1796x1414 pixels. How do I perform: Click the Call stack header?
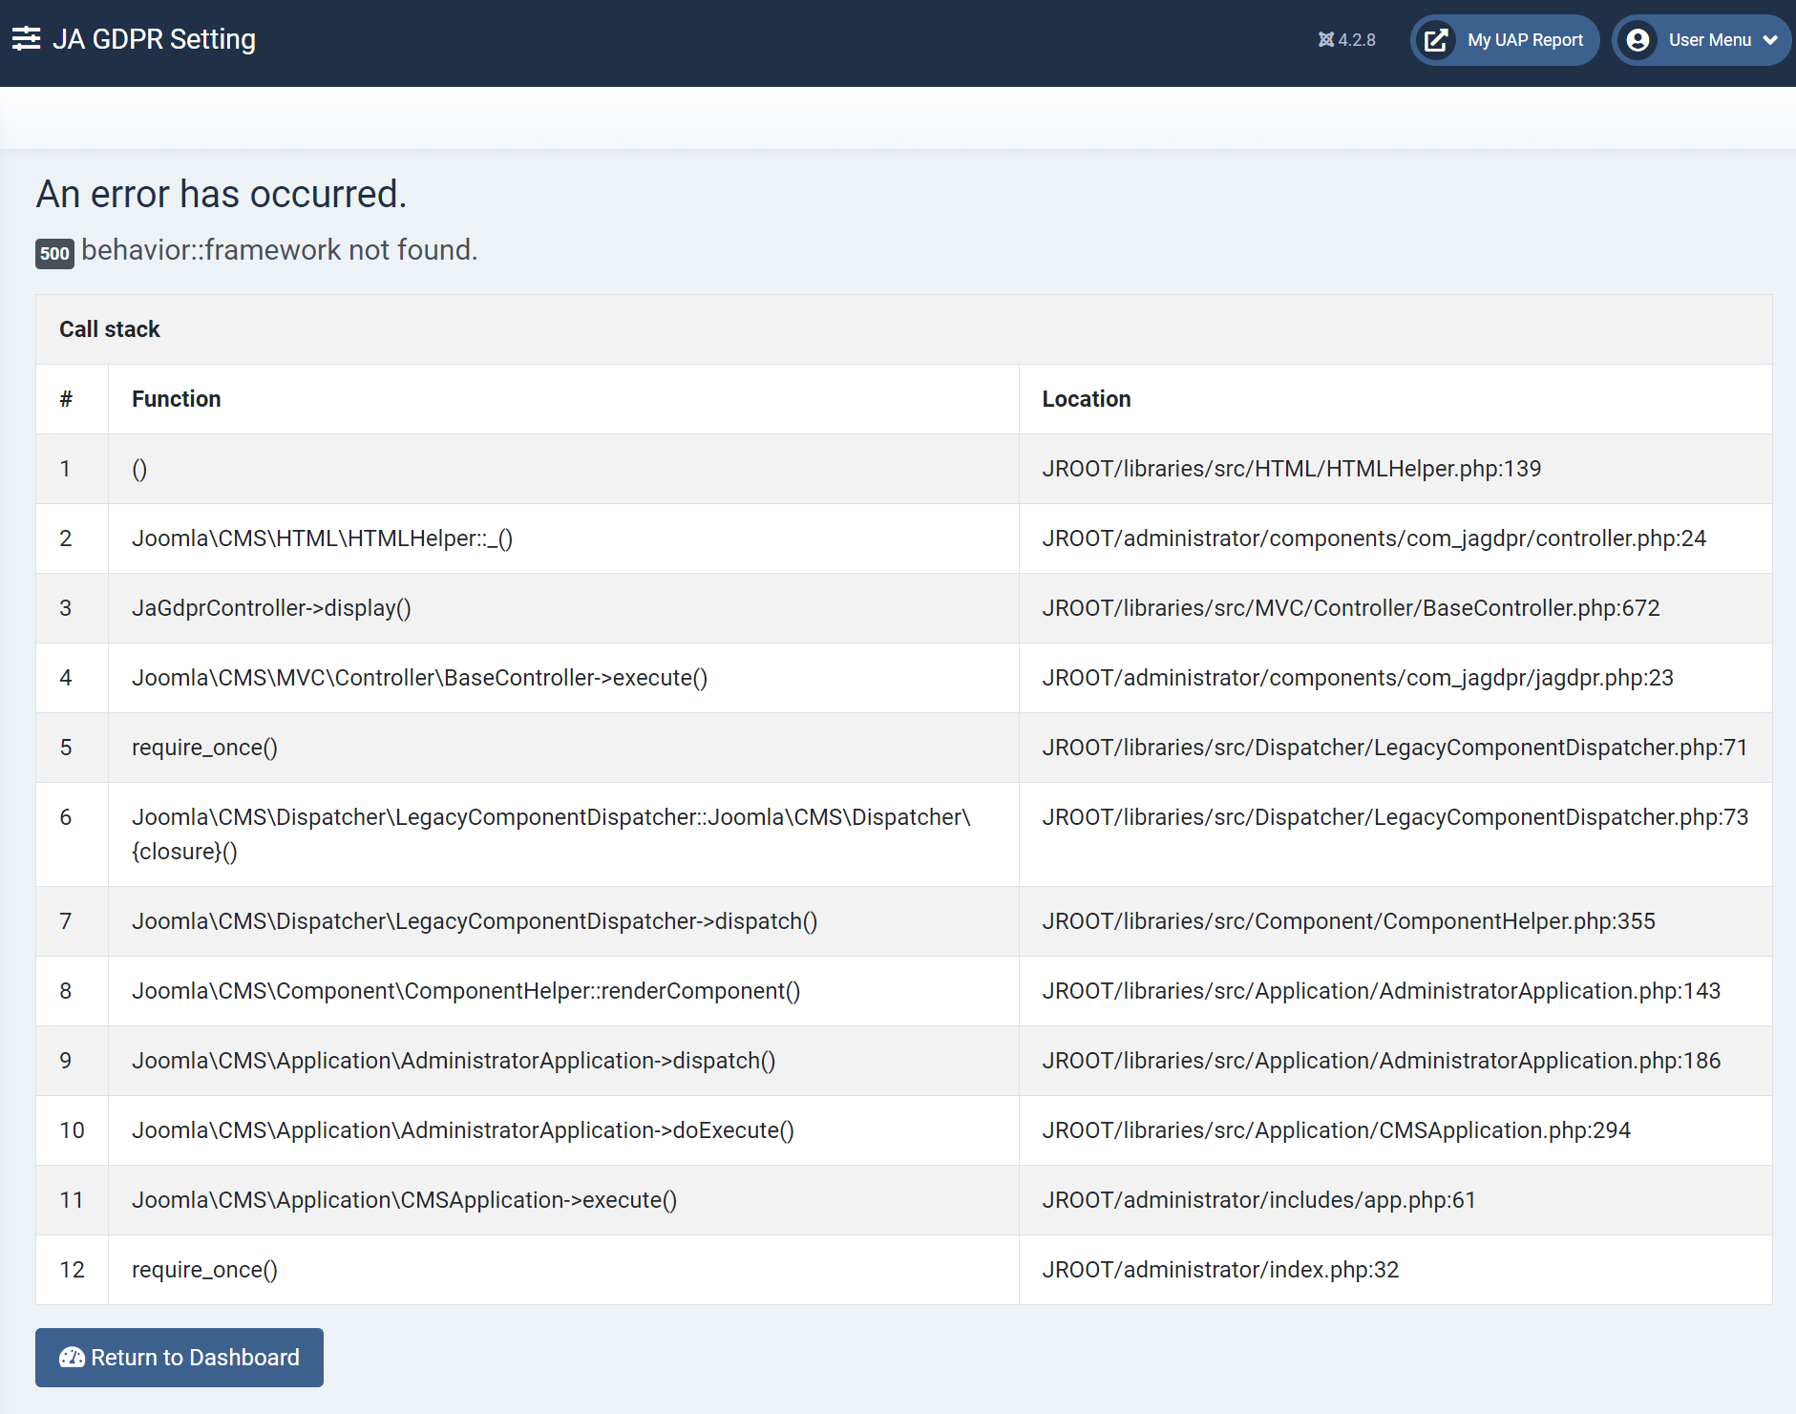(x=110, y=329)
